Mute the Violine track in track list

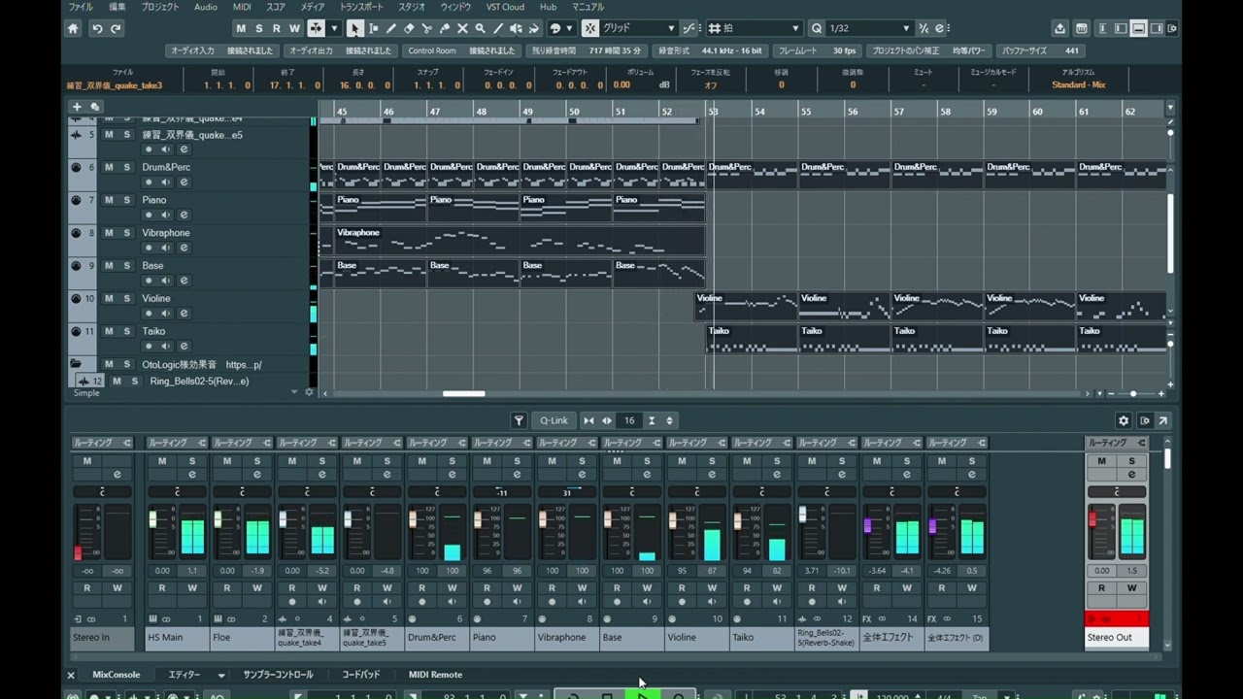[109, 298]
